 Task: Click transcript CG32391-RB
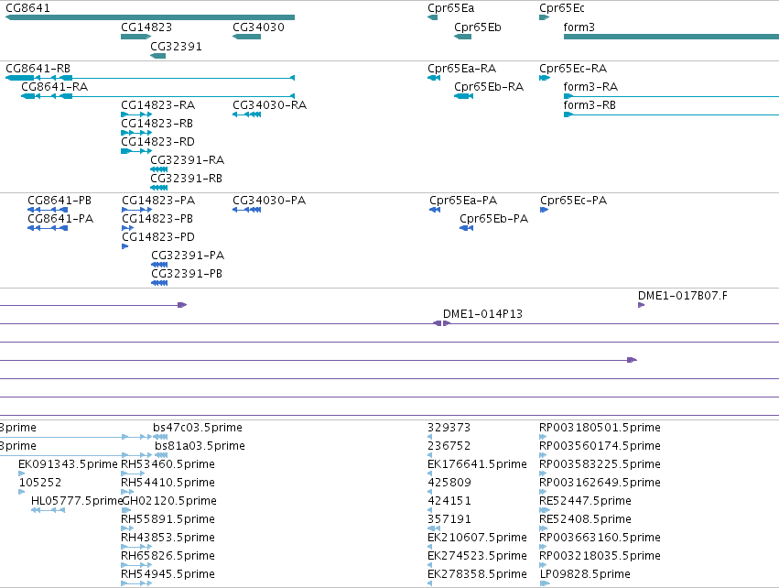159,188
